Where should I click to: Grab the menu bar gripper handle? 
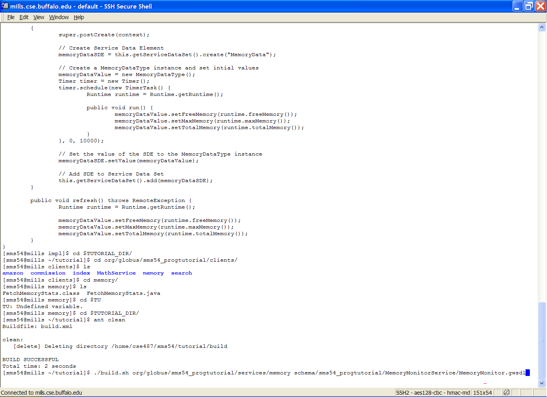click(x=3, y=17)
